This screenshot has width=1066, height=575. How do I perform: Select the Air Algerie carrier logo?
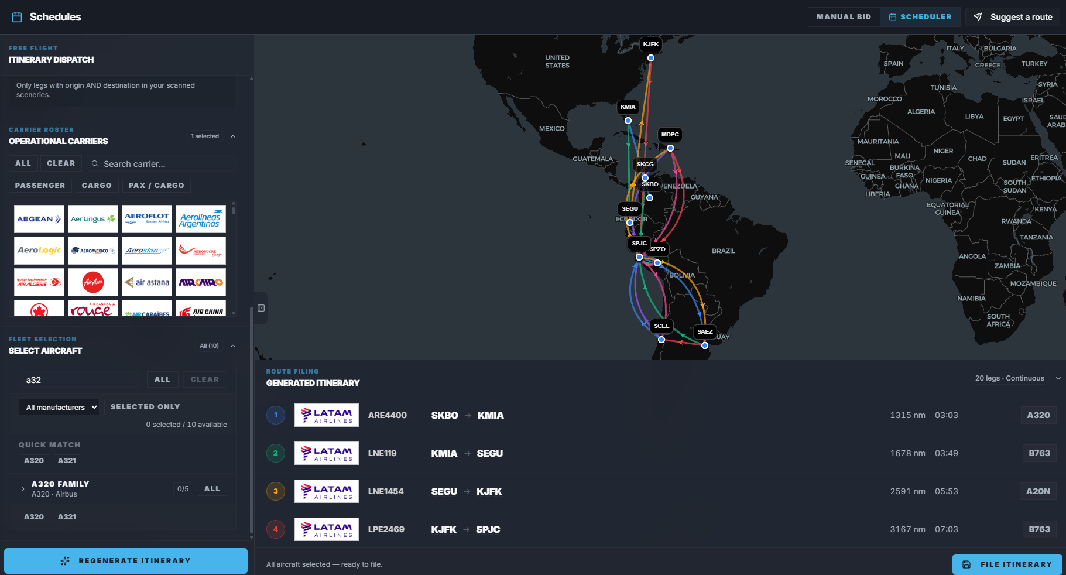coord(39,282)
